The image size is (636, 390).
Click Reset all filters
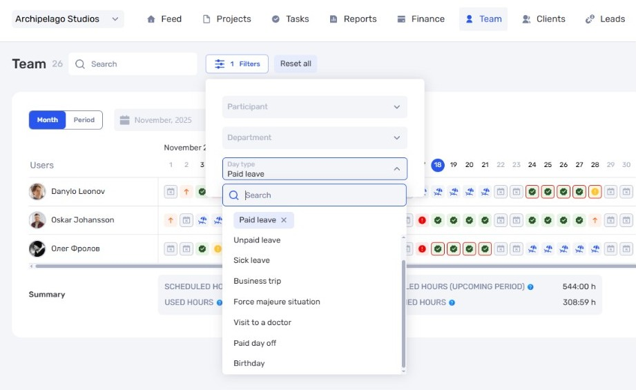(296, 64)
